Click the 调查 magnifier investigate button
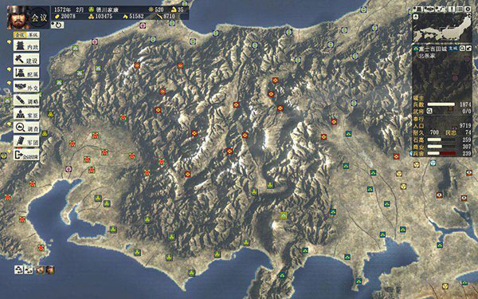 [x=26, y=128]
